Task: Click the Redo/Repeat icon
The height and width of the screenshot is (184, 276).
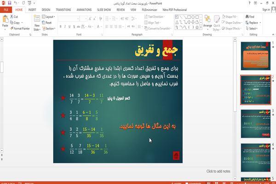Action: [23, 3]
